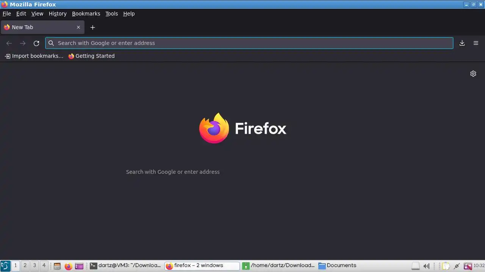Reload the current page
Screen dimensions: 485x272
tap(36, 43)
